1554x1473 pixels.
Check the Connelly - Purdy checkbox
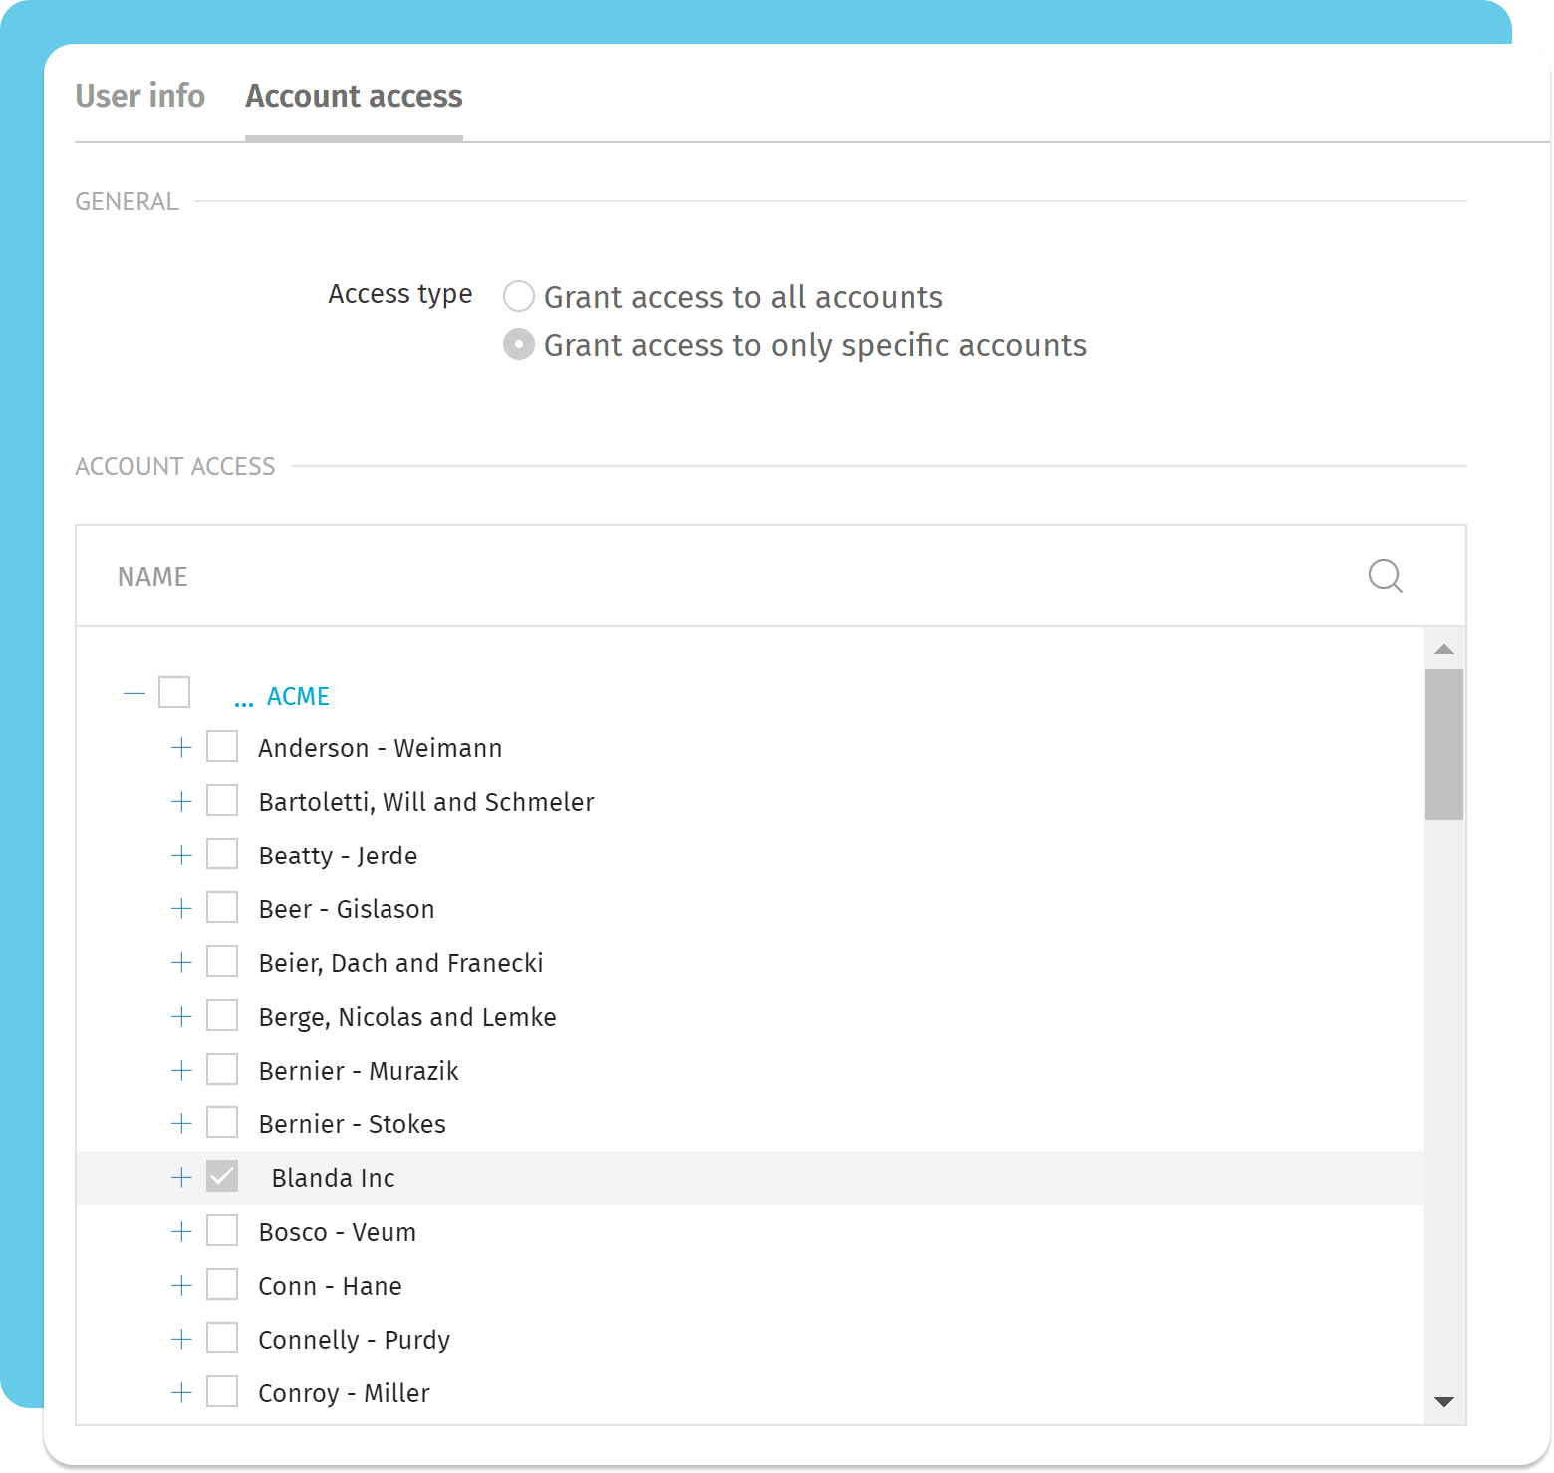coord(222,1338)
